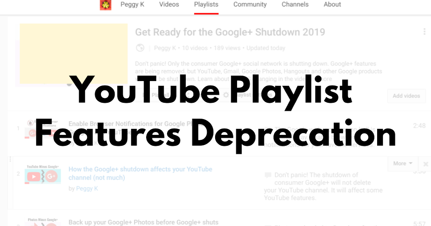Click the note icon beside video 2 description
Image resolution: width=431 pixels, height=226 pixels.
click(x=268, y=175)
